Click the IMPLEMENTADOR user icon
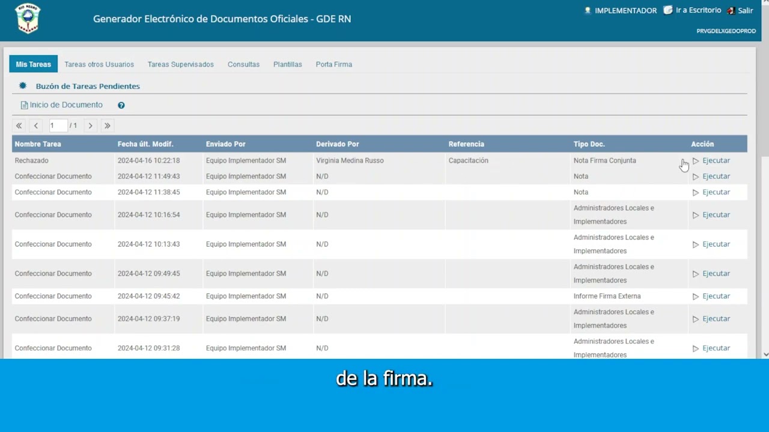The width and height of the screenshot is (769, 432). (588, 10)
